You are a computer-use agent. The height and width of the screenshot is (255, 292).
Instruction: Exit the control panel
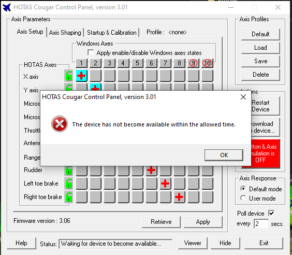[x=264, y=243]
